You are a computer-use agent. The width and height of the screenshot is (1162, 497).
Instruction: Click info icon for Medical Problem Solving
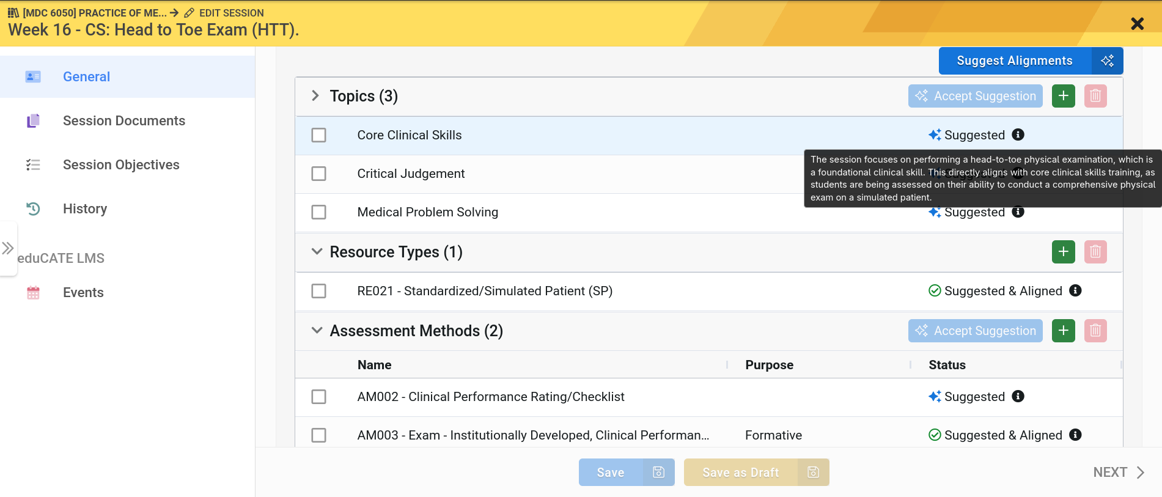point(1018,212)
